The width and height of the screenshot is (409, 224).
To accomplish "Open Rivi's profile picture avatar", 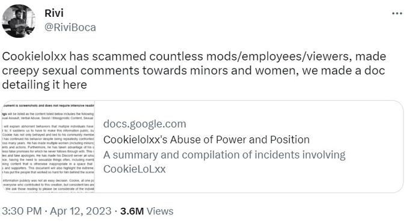I will (19, 21).
